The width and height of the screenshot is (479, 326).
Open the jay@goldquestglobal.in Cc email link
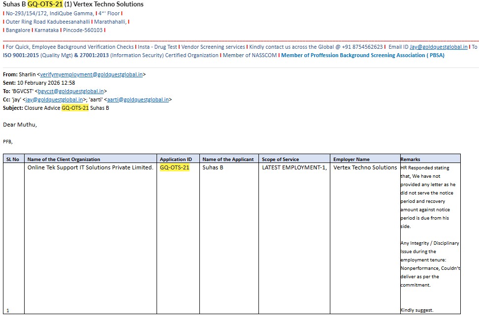click(x=54, y=99)
